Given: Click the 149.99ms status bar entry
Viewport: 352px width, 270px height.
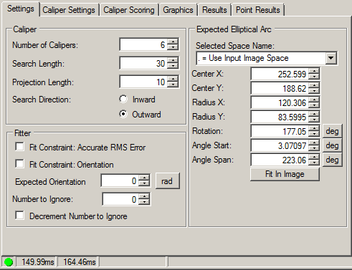Looking at the screenshot, I should [37, 262].
